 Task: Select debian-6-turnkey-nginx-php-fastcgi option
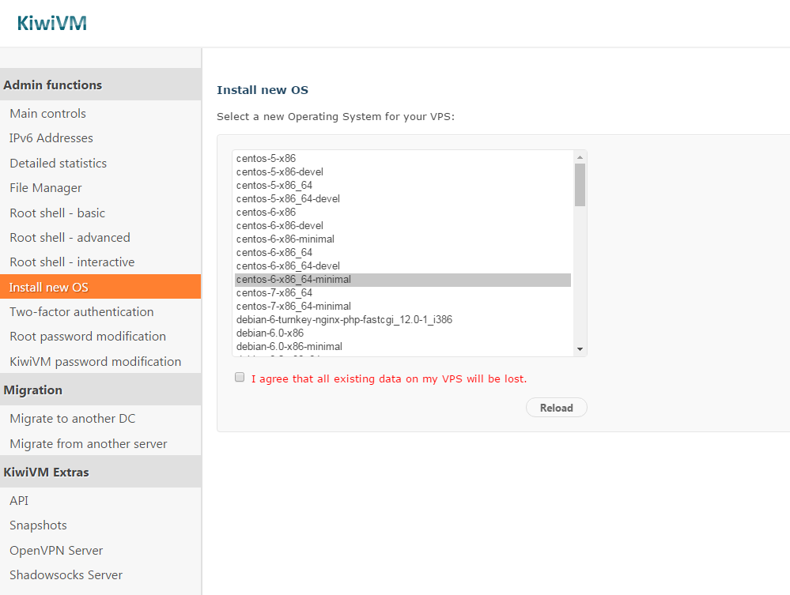[x=403, y=320]
